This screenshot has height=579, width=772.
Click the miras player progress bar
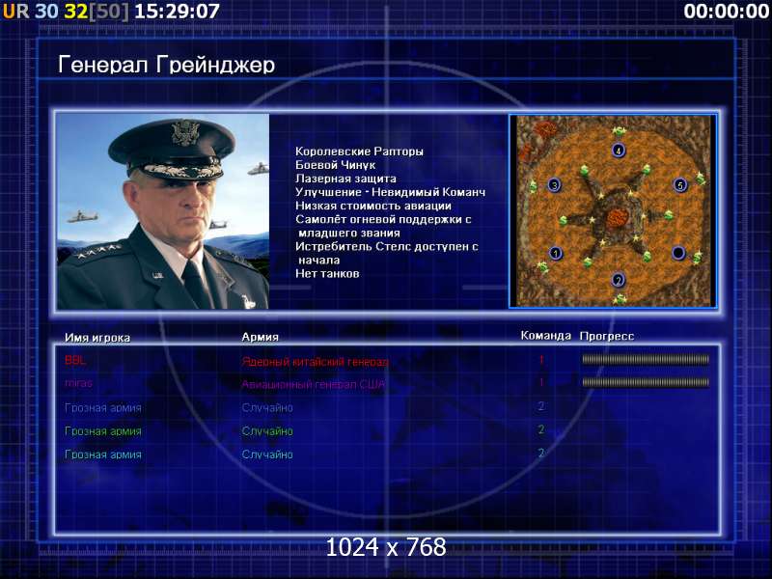[646, 382]
